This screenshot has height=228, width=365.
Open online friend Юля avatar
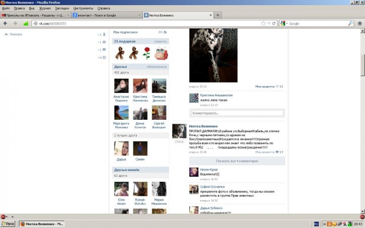tap(121, 189)
